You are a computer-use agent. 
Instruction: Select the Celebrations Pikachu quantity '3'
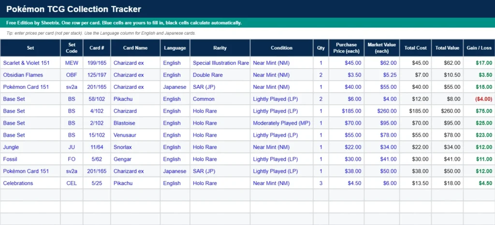(321, 183)
